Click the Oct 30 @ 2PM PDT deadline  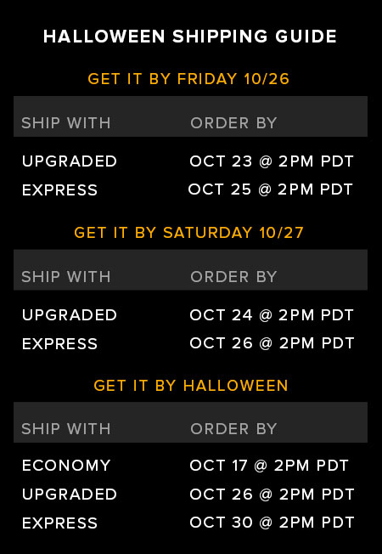pos(272,523)
